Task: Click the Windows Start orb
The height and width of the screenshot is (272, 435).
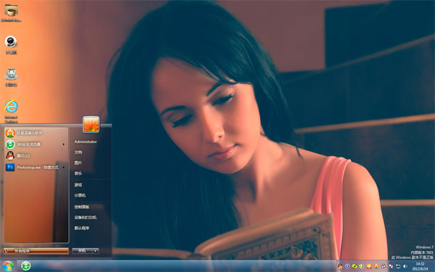Action: (x=7, y=266)
